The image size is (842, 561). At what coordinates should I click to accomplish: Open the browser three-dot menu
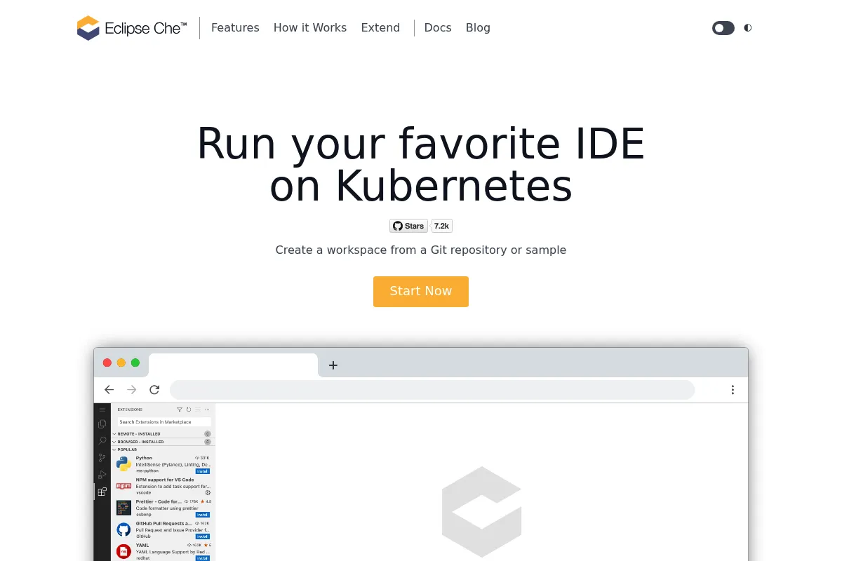tap(733, 390)
